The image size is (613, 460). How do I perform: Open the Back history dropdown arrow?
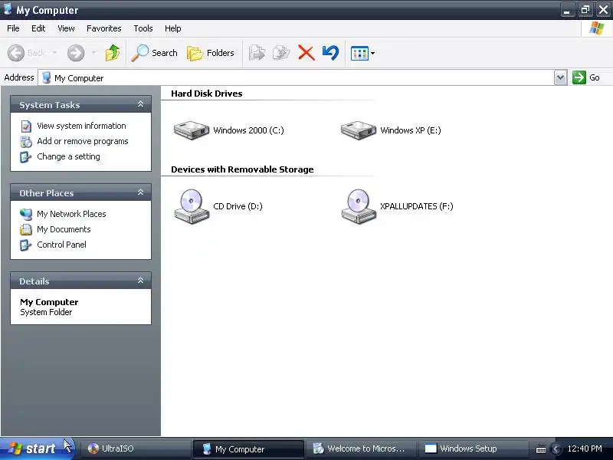pyautogui.click(x=54, y=52)
